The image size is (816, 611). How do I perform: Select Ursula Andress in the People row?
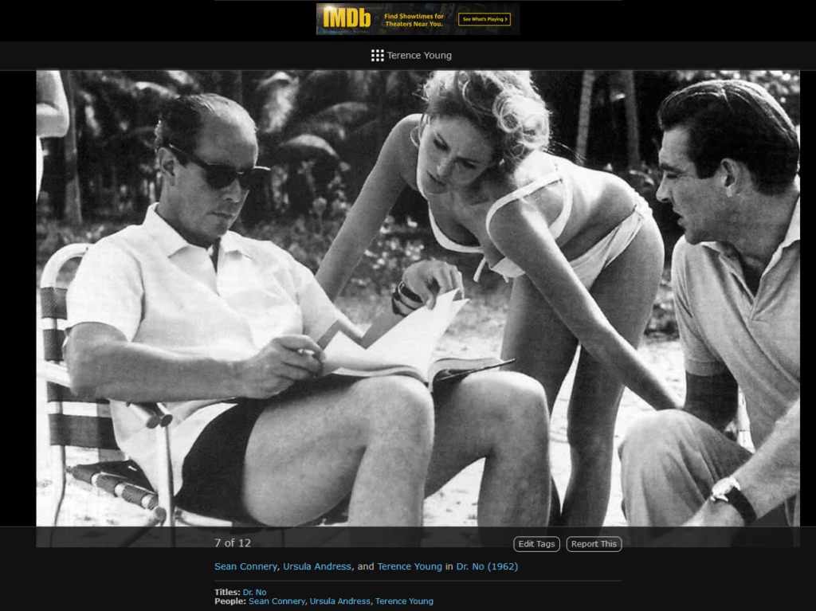tap(339, 601)
